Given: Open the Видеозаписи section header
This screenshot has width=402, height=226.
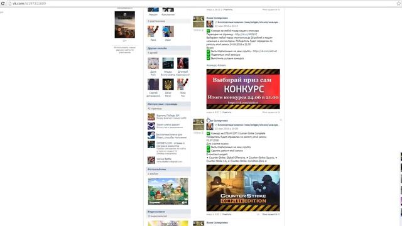Looking at the screenshot, I should [x=168, y=212].
